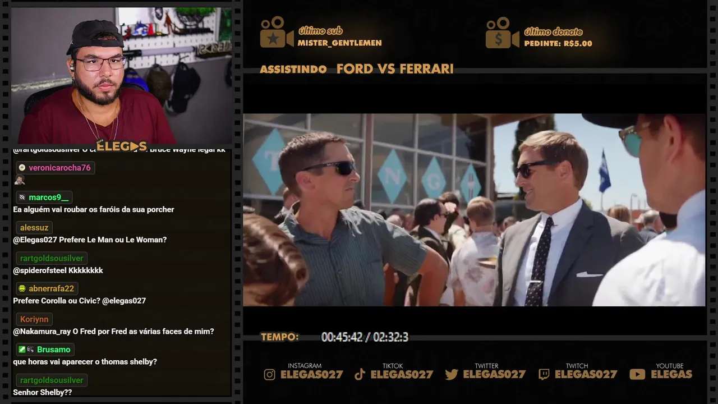Click the badge icon next to marcos9__
718x404 pixels.
click(22, 198)
